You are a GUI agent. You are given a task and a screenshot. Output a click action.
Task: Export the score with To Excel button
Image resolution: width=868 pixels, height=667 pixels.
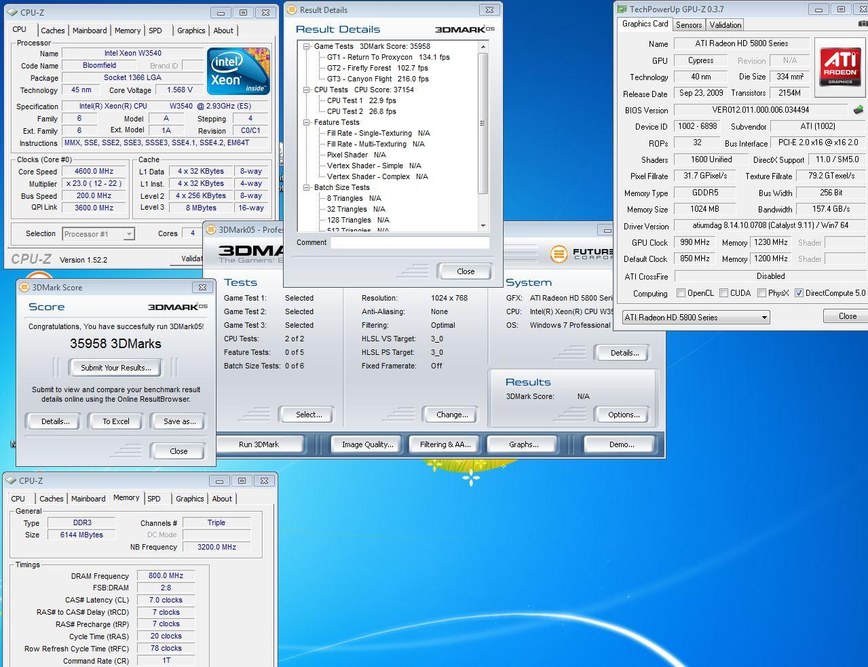click(x=116, y=421)
